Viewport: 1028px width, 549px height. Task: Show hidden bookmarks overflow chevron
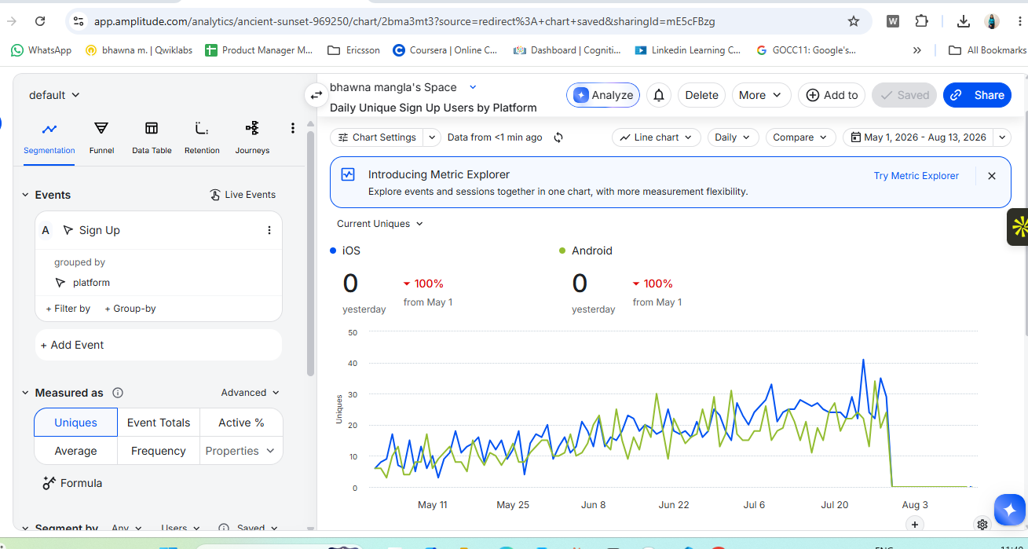click(916, 50)
